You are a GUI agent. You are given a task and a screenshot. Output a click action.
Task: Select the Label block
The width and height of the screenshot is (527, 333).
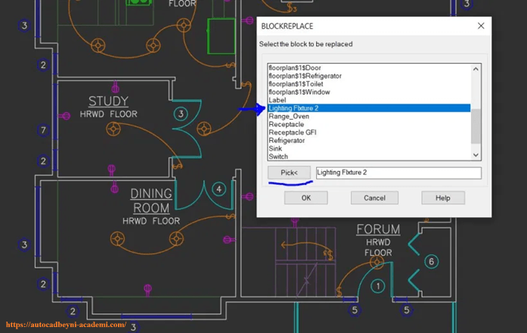(x=369, y=100)
